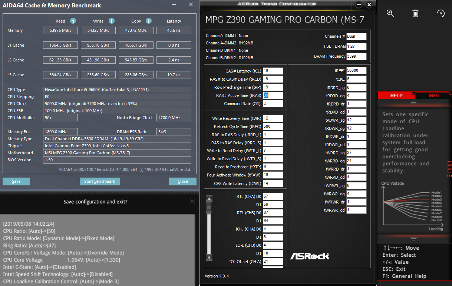The image size is (452, 286).
Task: Click the CPU Type HexaCore i5-9600K field
Action: tap(117, 90)
